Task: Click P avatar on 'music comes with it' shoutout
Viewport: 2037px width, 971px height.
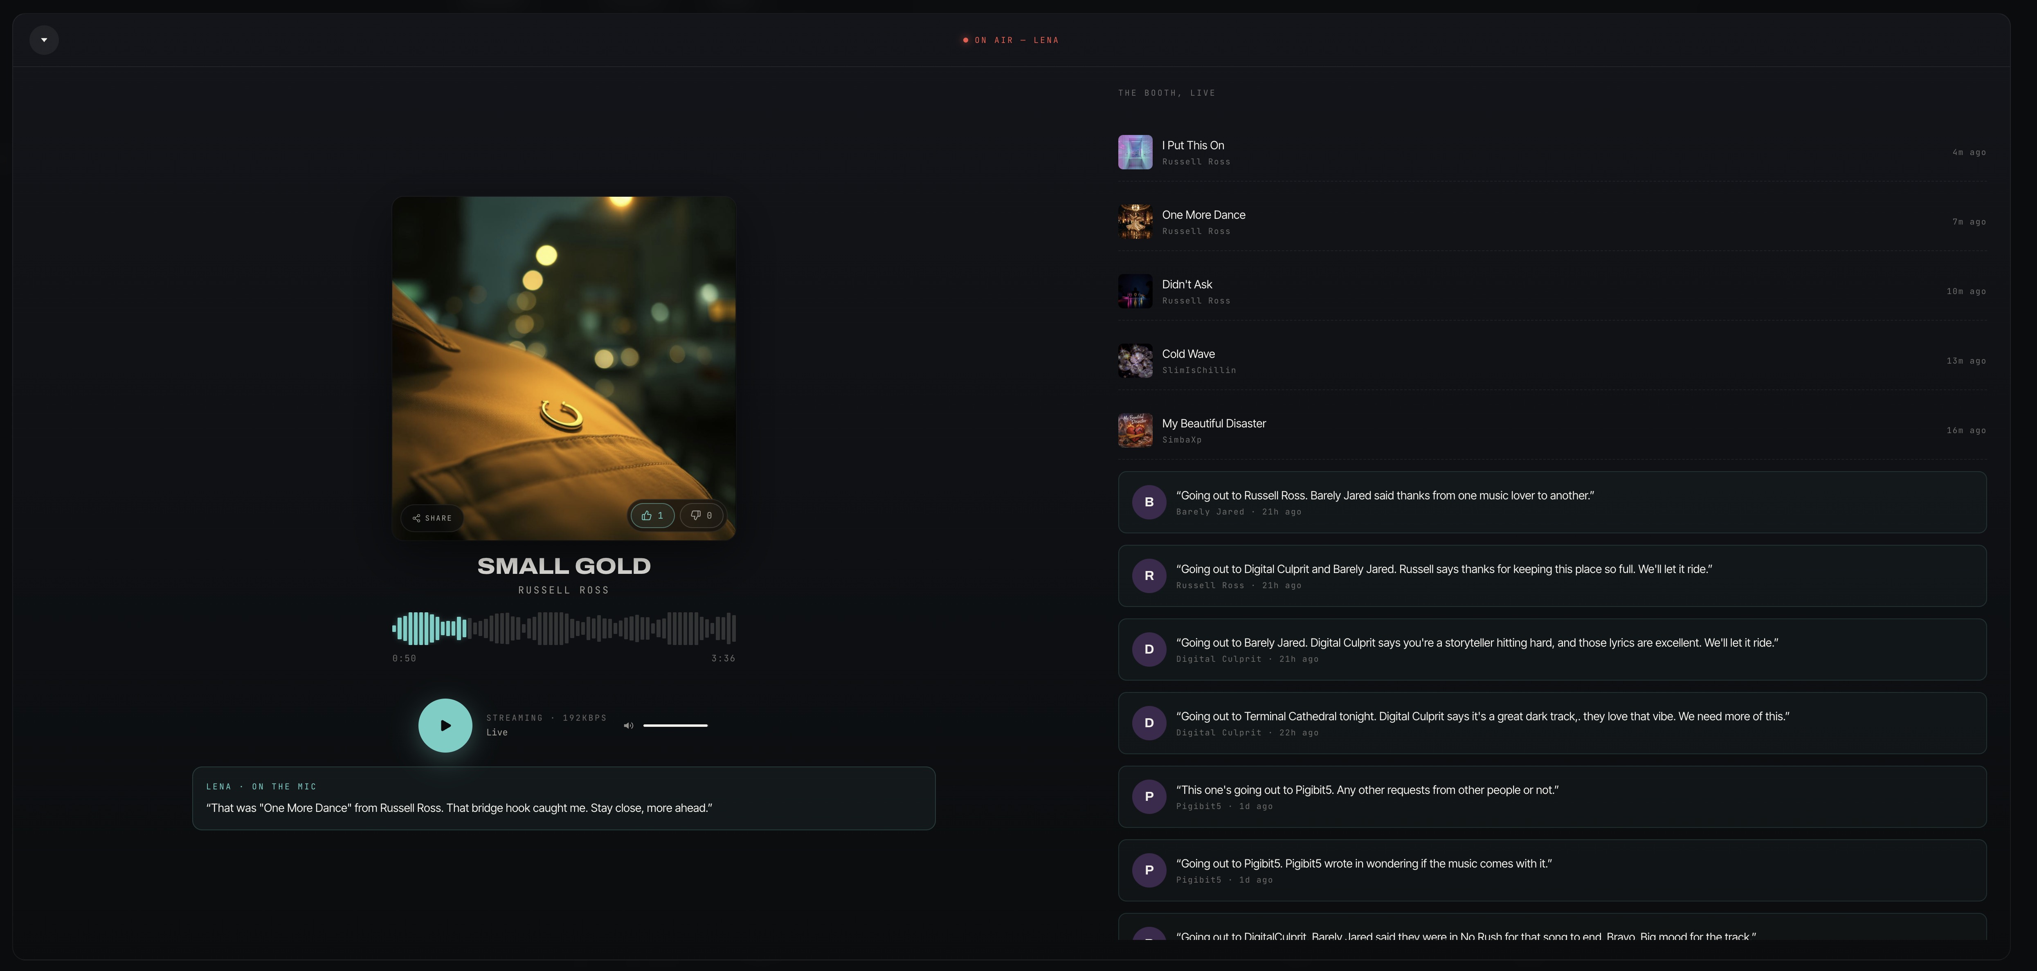Action: pos(1149,870)
